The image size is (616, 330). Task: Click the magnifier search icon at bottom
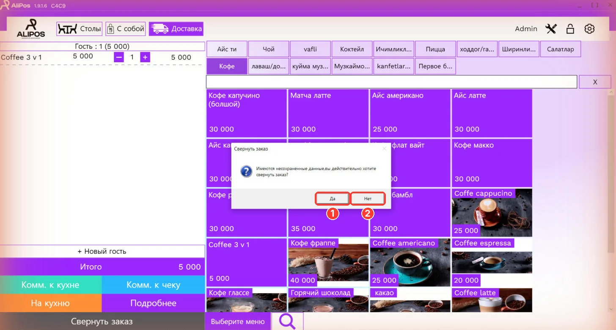click(x=288, y=322)
